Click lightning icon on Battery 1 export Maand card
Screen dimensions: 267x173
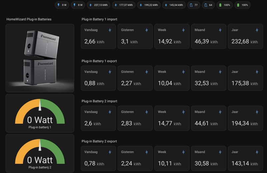click(220, 72)
